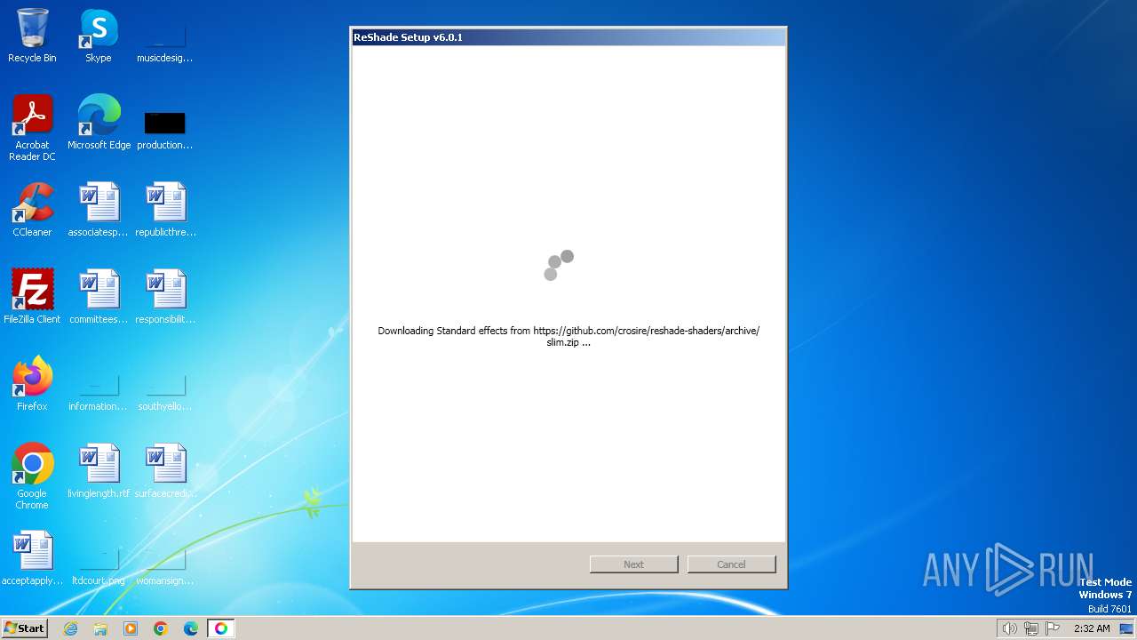This screenshot has height=640, width=1137.
Task: Open Acrobat Reader DC shortcut
Action: point(32,127)
